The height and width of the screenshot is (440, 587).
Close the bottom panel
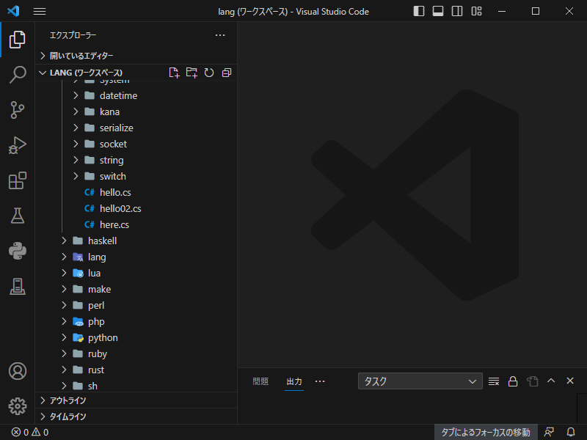[570, 381]
